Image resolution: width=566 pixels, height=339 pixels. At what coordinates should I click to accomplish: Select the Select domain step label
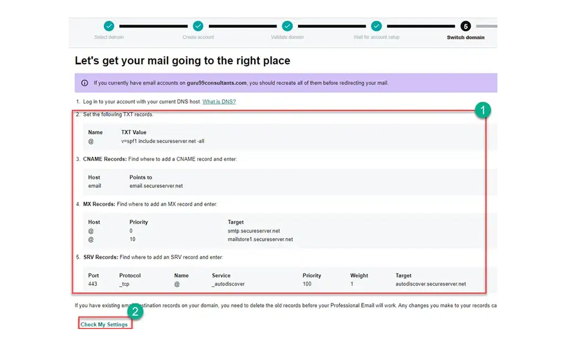click(x=108, y=37)
